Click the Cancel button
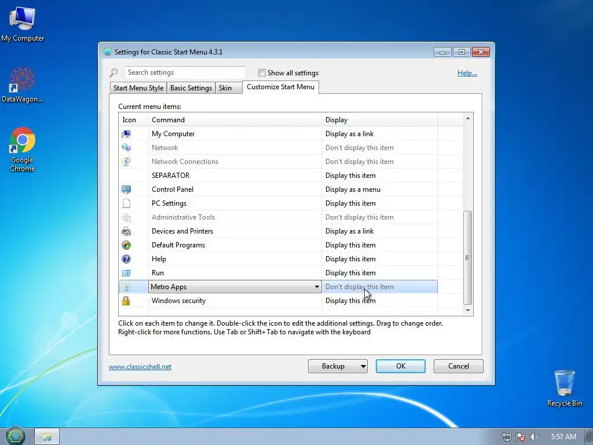Viewport: 593px width, 445px height. coord(459,366)
